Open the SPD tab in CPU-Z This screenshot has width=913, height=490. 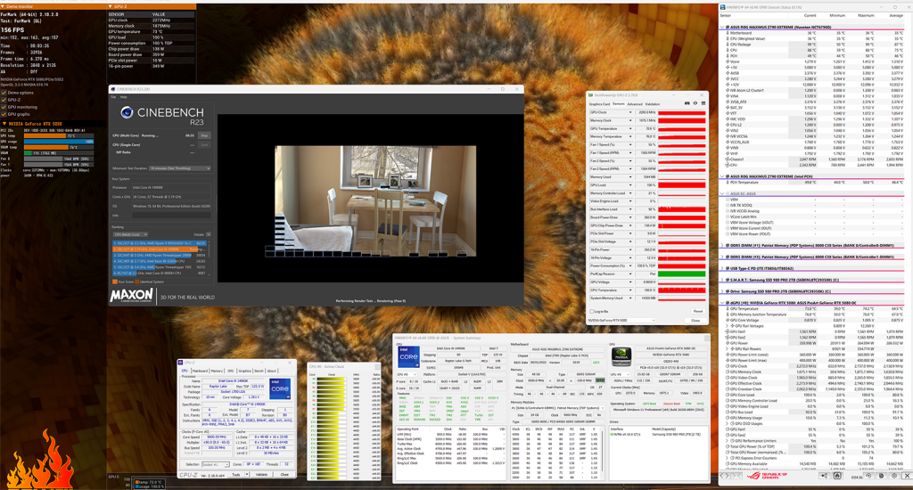[231, 371]
